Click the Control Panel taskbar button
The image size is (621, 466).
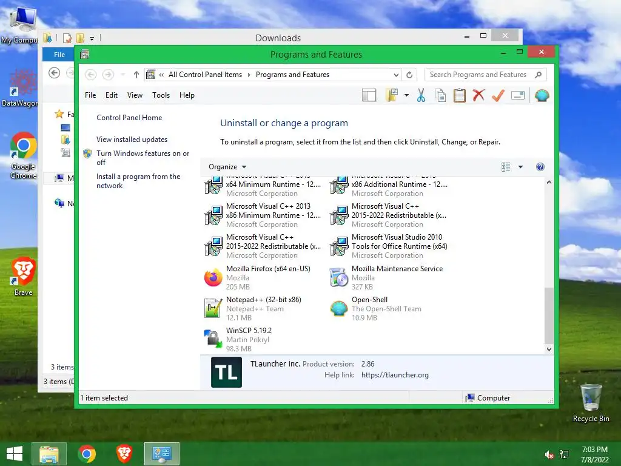pos(161,454)
